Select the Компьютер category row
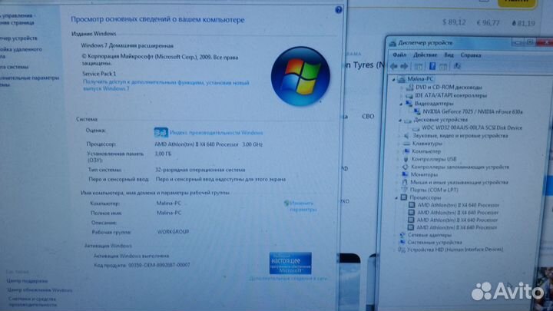The image size is (553, 311). (426, 151)
